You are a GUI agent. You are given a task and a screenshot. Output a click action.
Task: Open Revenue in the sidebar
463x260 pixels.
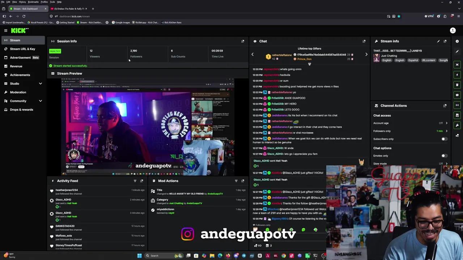coord(23,66)
